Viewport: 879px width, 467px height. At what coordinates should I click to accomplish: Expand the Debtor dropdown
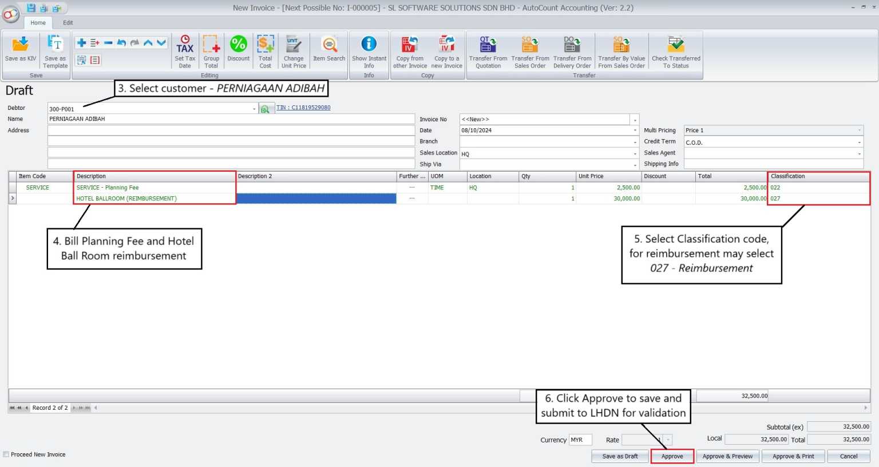click(x=254, y=109)
